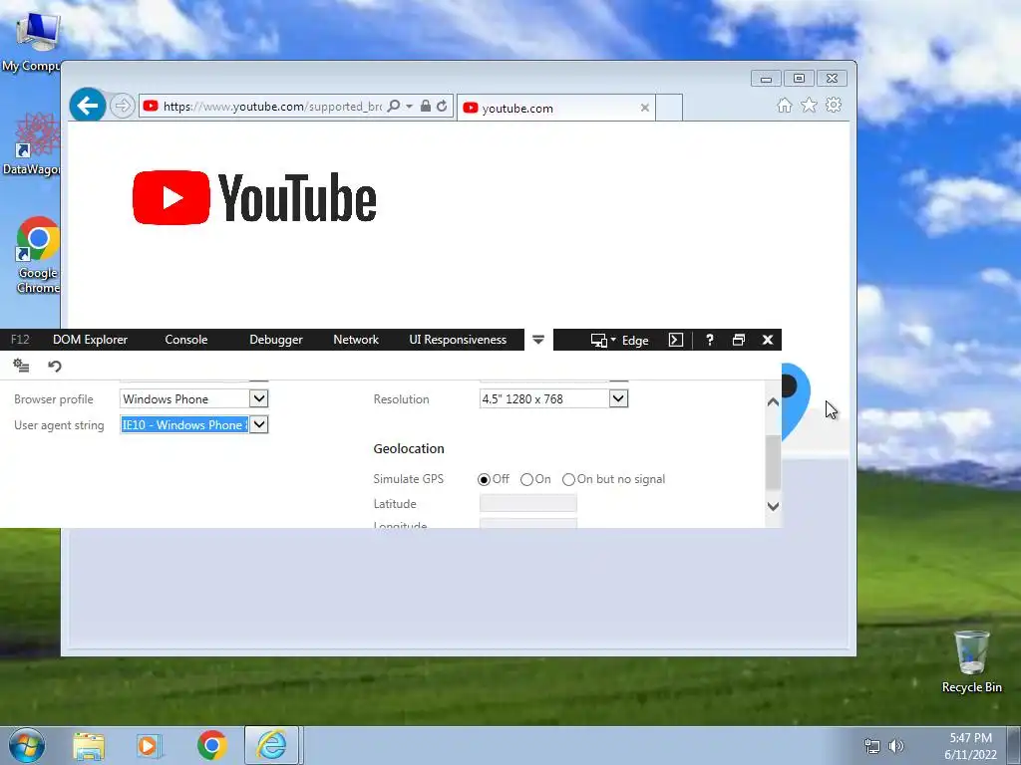The image size is (1021, 765).
Task: Open a new blank tab
Action: (x=669, y=108)
